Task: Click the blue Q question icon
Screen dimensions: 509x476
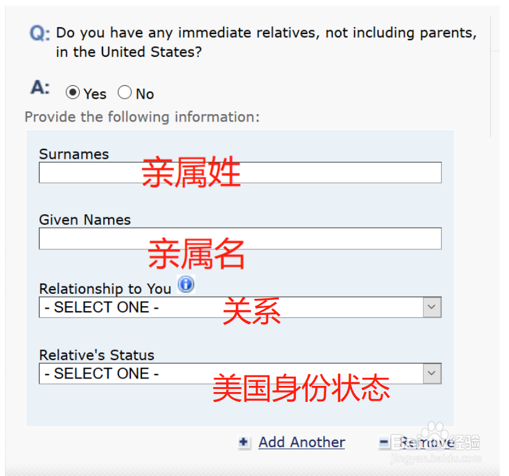Action: click(x=38, y=33)
